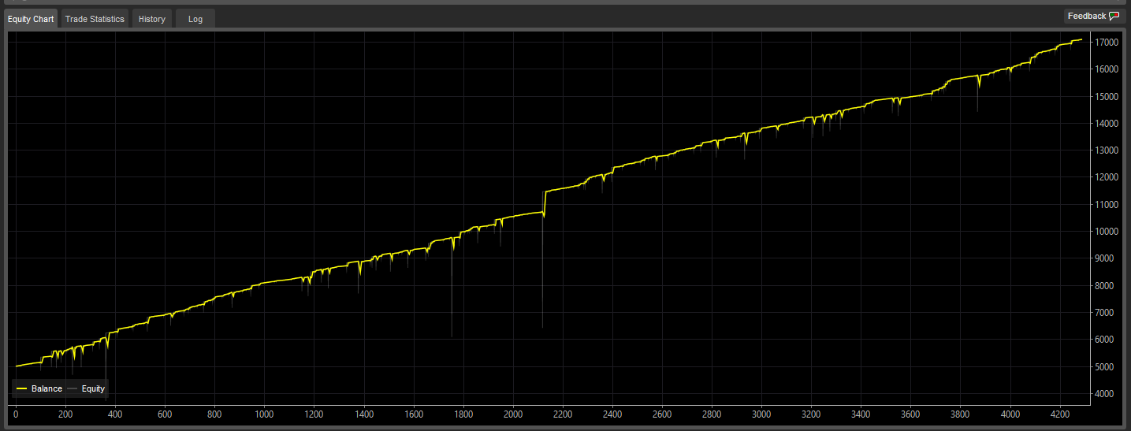Click the 2000 label on the horizontal axis

coord(512,414)
